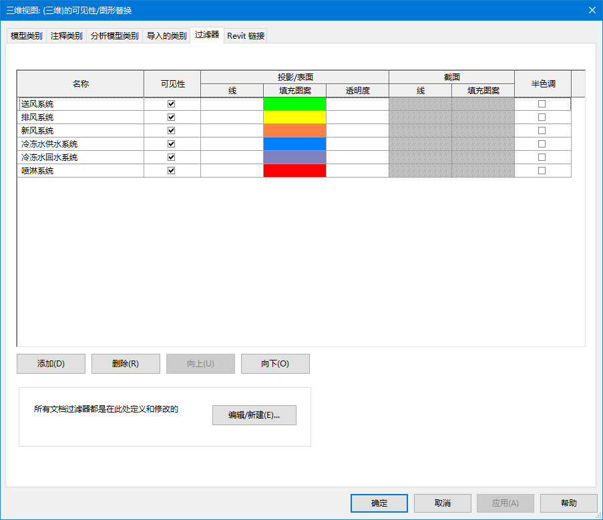Image resolution: width=603 pixels, height=520 pixels.
Task: Click transparency cell of 送风系统
Action: (358, 103)
